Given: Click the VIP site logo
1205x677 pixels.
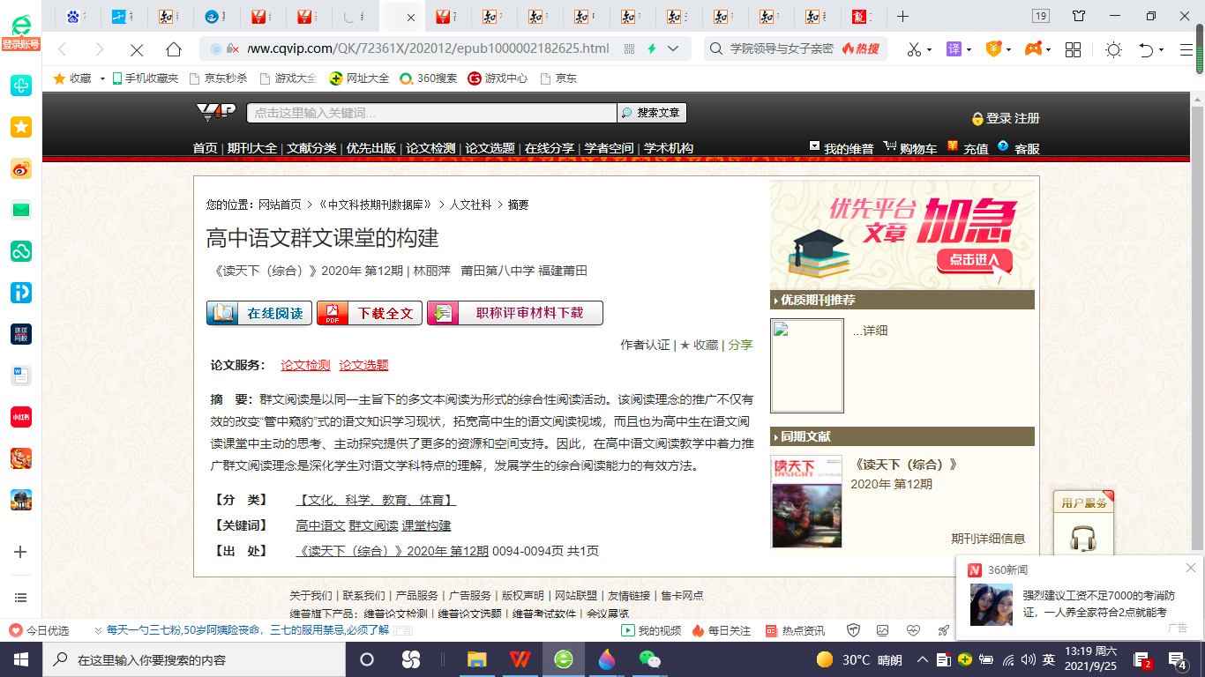Looking at the screenshot, I should [215, 112].
